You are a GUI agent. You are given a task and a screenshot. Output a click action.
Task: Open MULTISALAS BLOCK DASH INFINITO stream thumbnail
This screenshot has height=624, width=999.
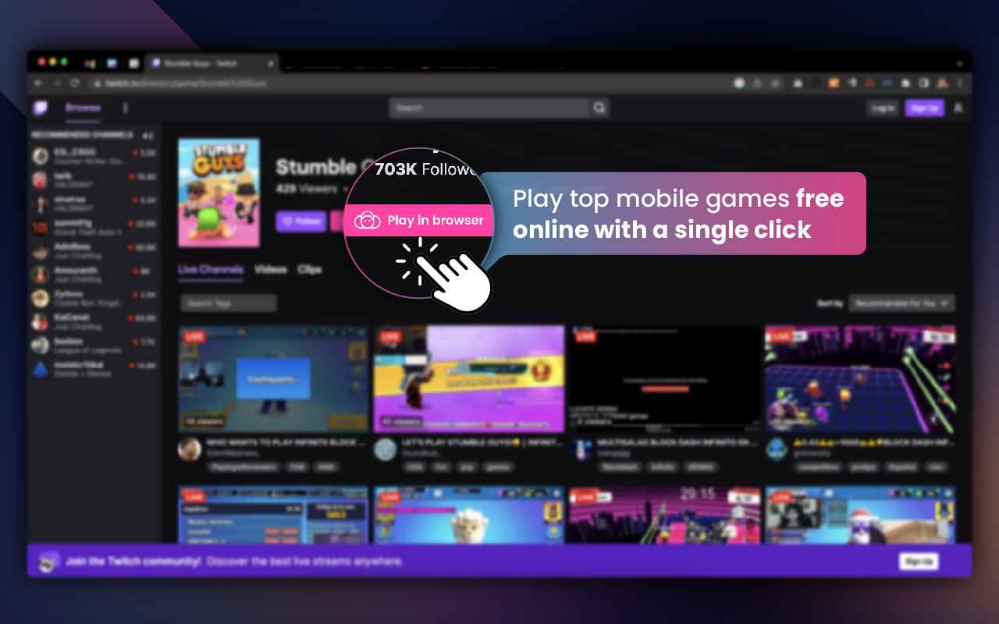click(665, 378)
